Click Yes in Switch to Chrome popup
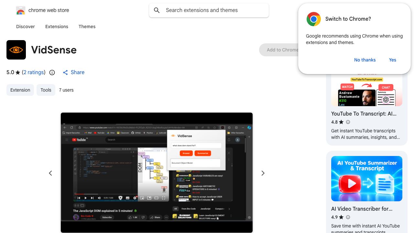Screen dimensions: 414x233 click(393, 60)
